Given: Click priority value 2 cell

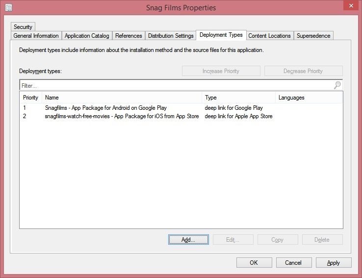Looking at the screenshot, I should [25, 116].
